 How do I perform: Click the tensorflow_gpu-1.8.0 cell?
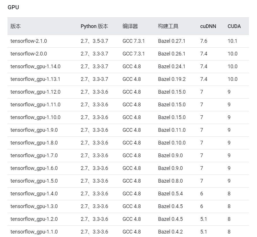click(34, 143)
